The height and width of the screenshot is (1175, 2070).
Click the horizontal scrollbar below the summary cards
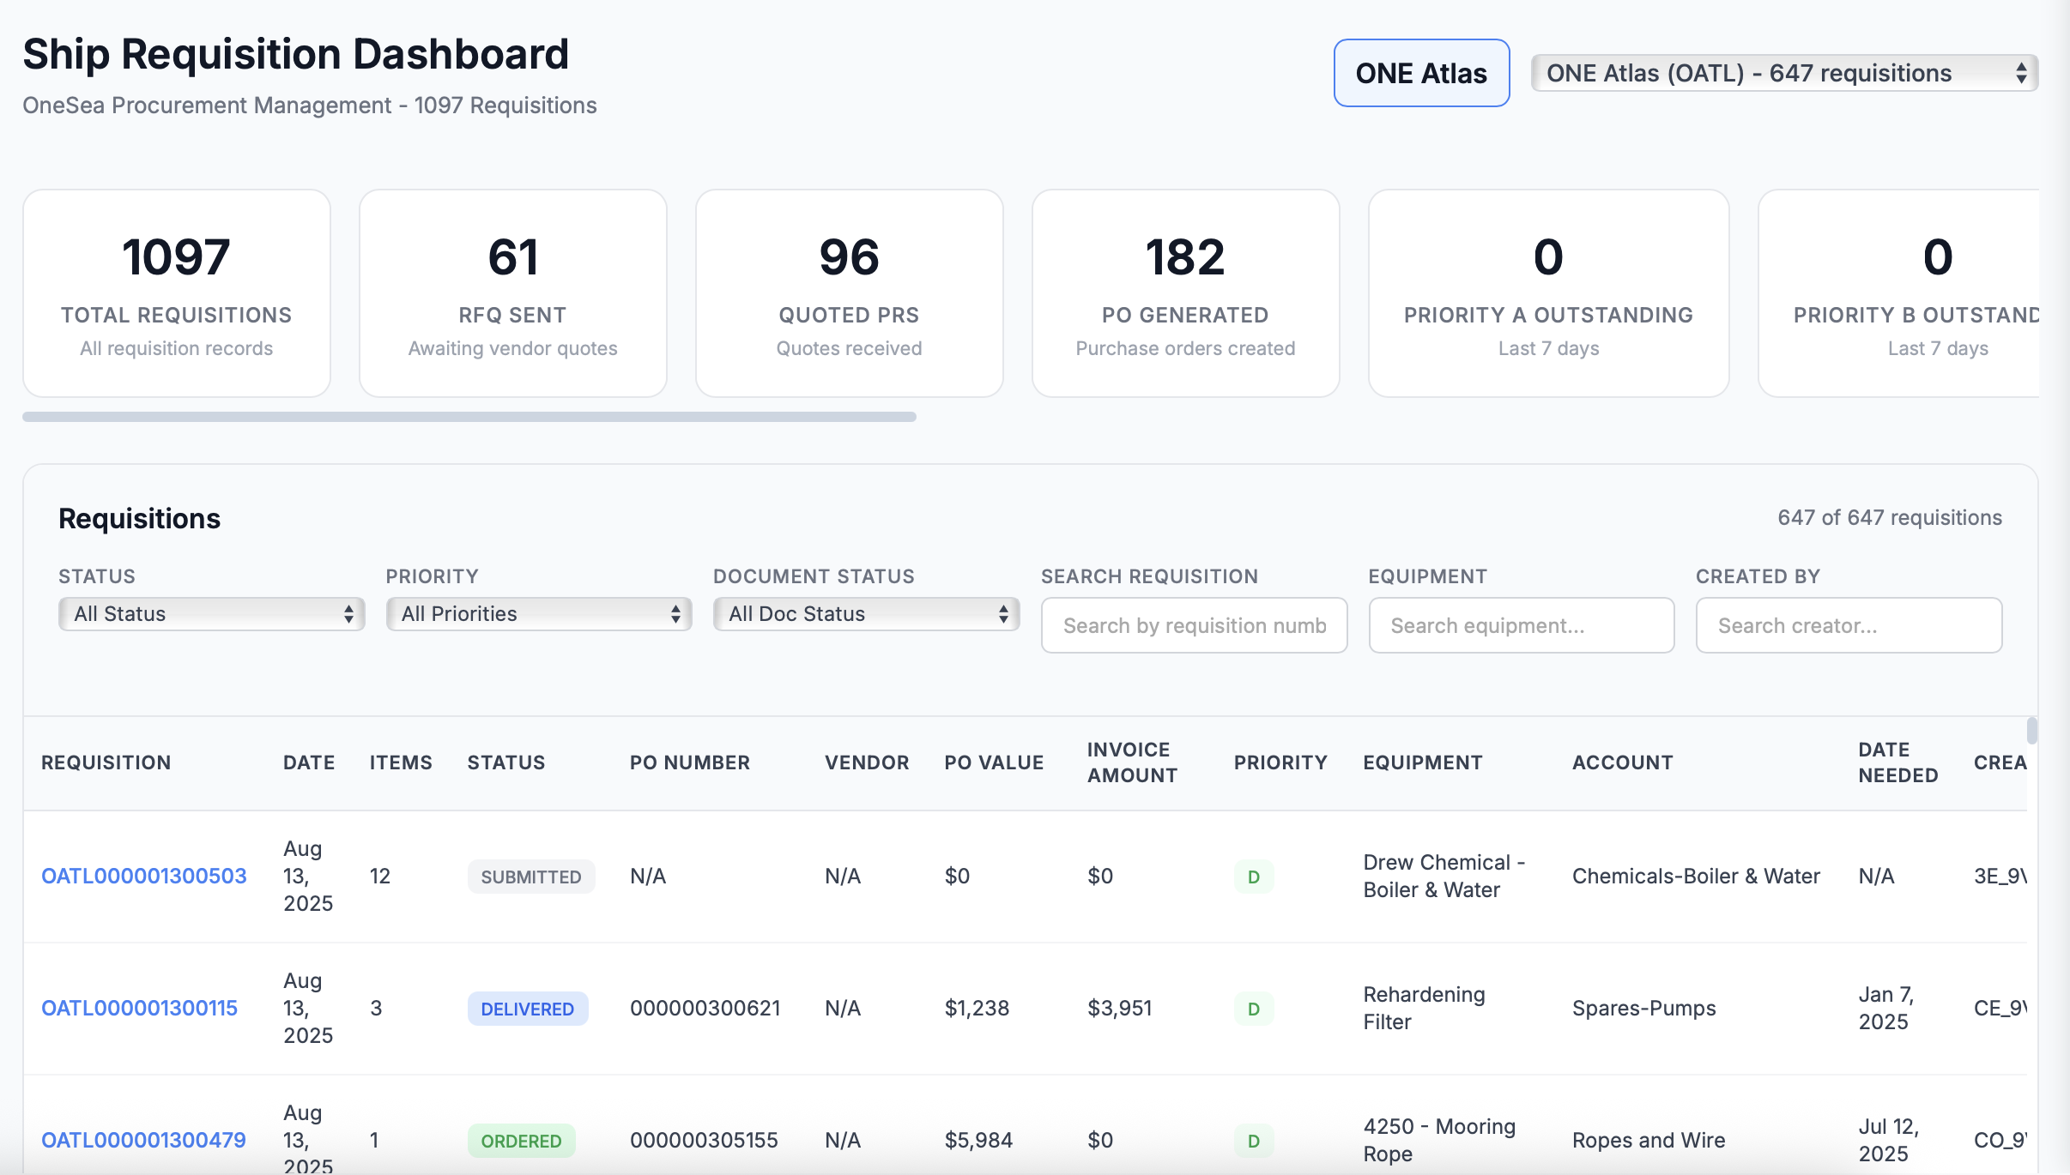[x=468, y=417]
